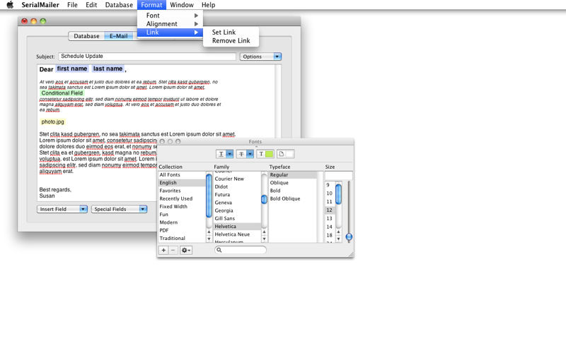This screenshot has width=566, height=353.
Task: Open the gear action menu in Fonts
Action: (185, 250)
